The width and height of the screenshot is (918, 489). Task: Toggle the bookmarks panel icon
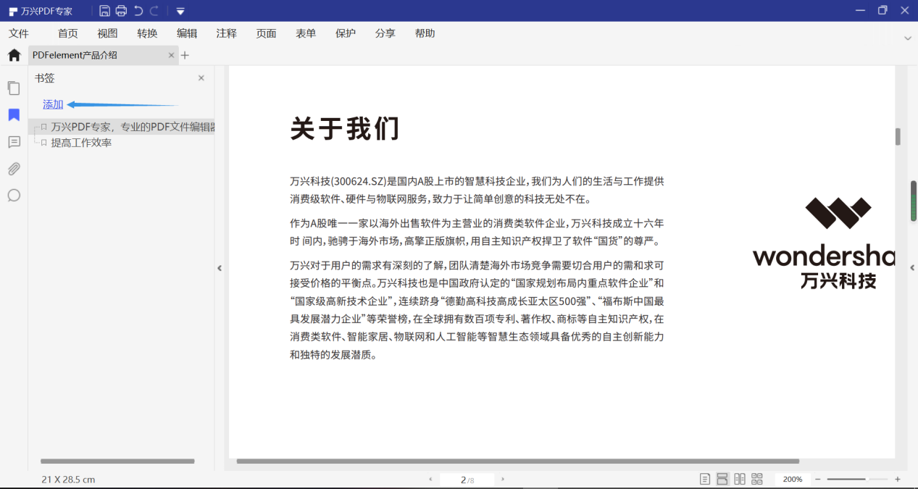[x=14, y=115]
